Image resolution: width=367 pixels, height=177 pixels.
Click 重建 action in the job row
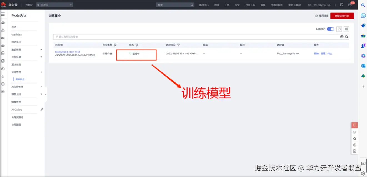(323, 54)
